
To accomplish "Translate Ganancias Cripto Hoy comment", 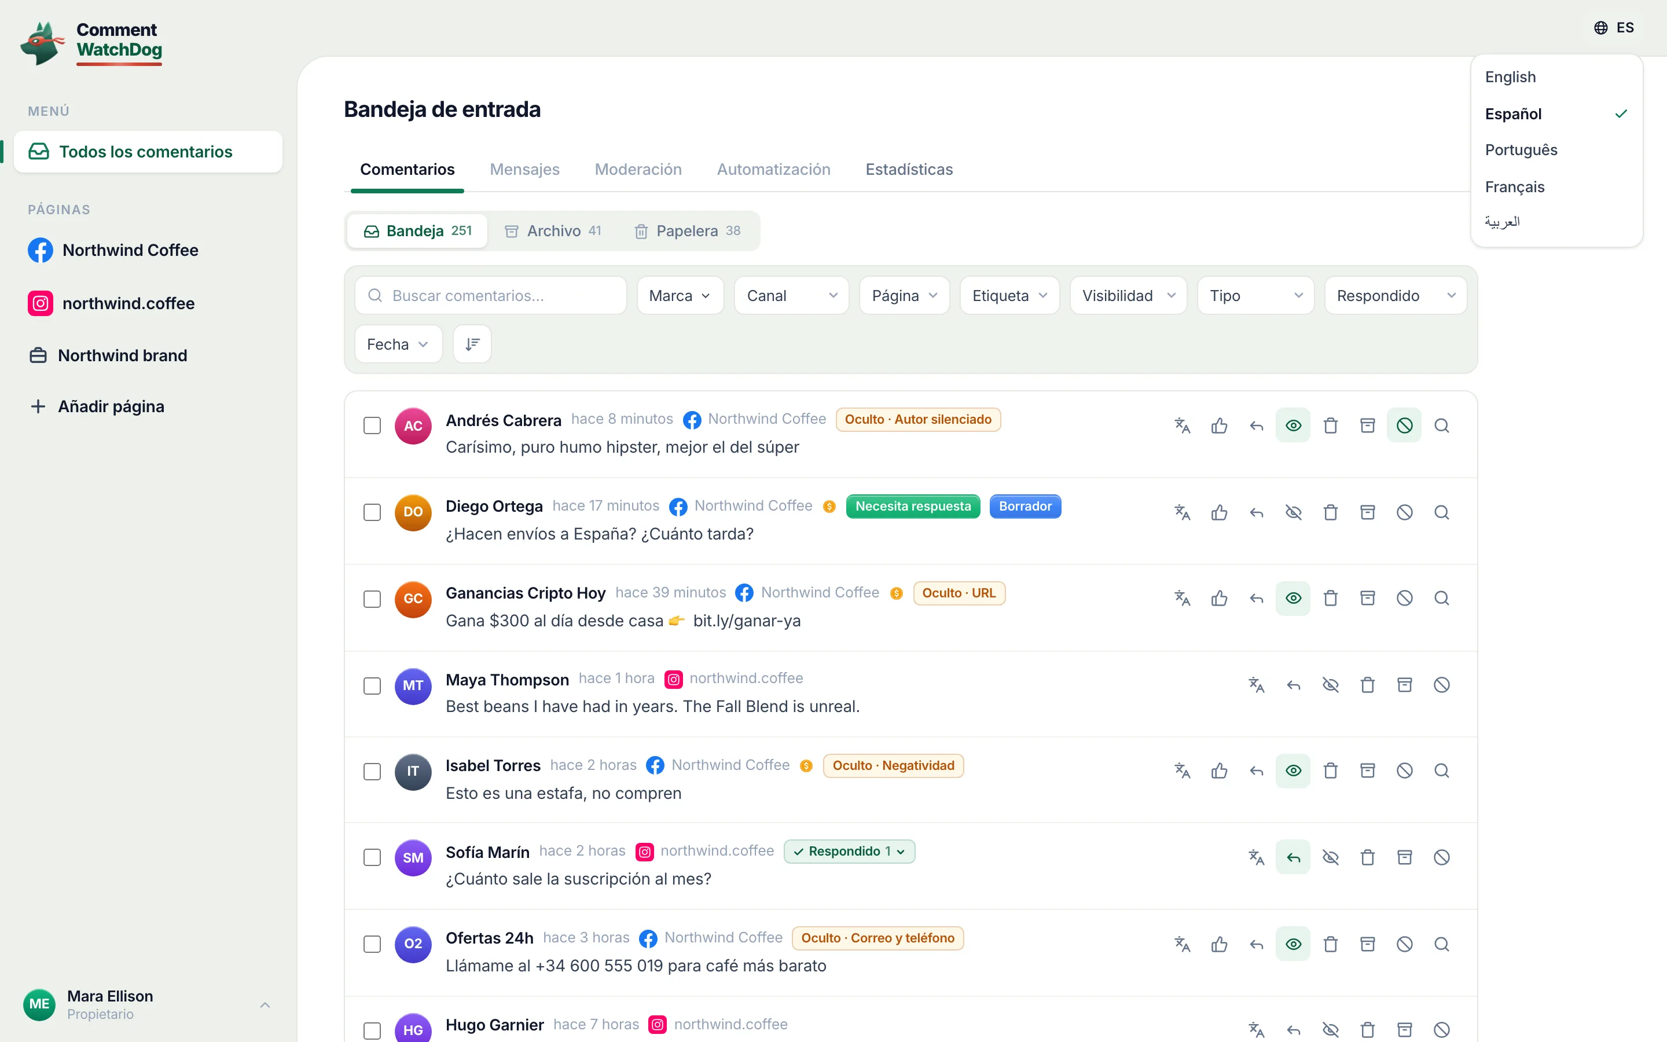I will tap(1182, 598).
